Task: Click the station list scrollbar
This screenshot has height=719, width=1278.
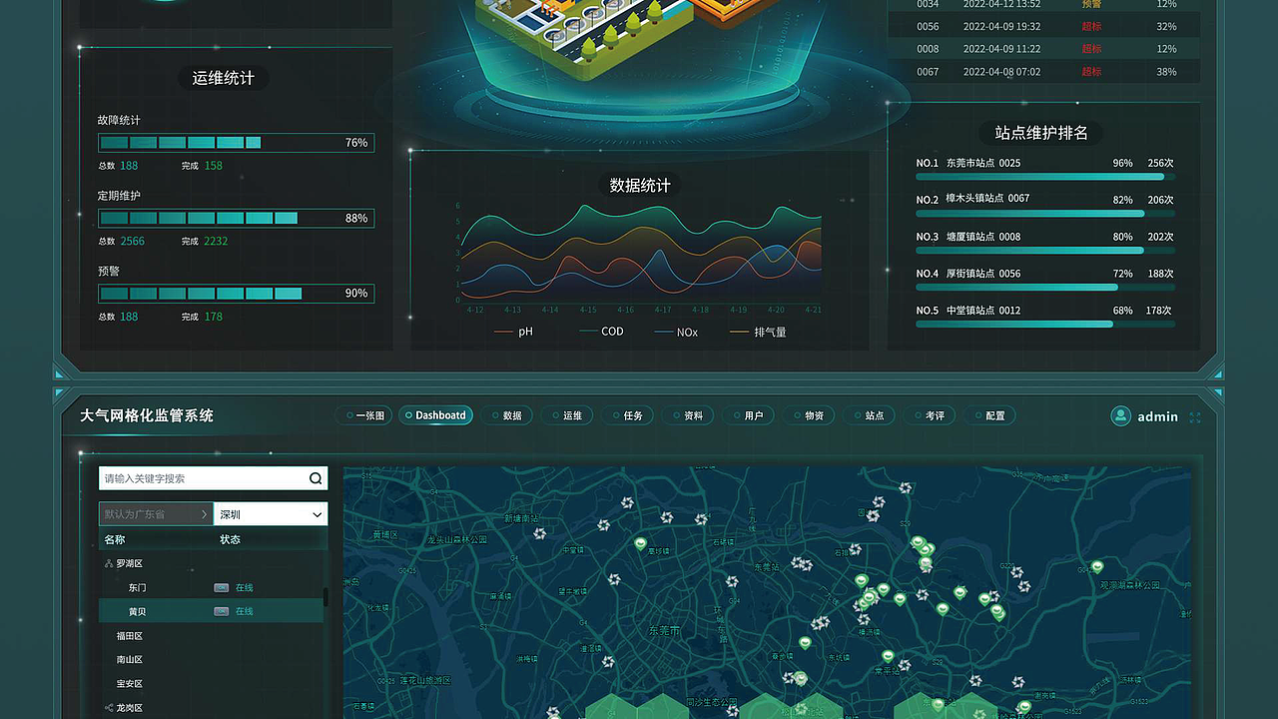Action: 325,597
